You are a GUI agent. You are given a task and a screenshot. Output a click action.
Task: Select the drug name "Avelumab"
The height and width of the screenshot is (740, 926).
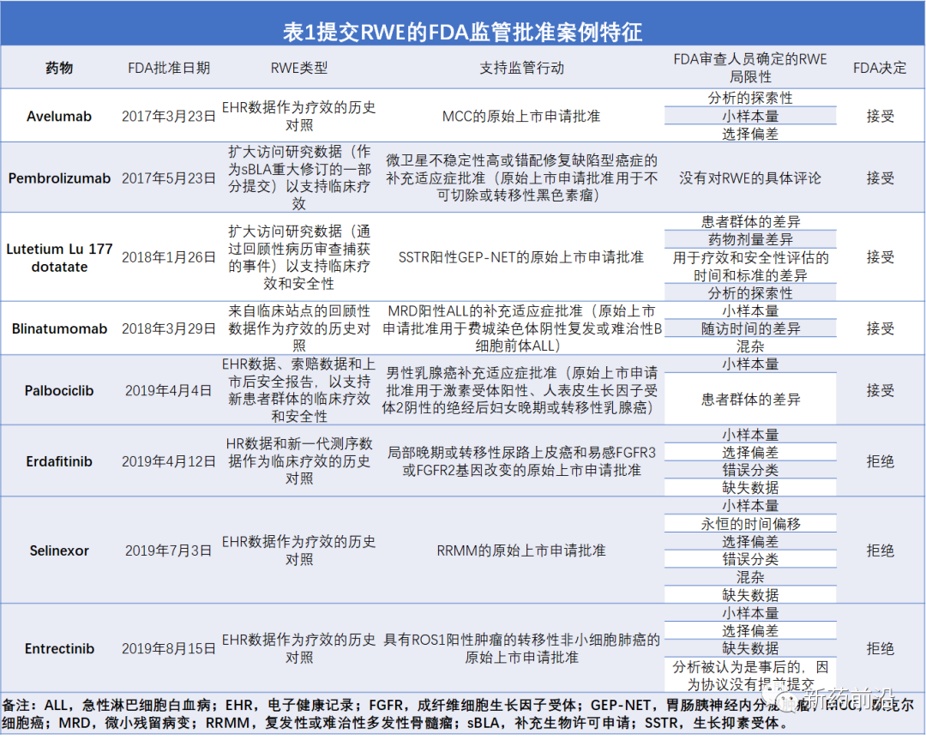coord(59,117)
